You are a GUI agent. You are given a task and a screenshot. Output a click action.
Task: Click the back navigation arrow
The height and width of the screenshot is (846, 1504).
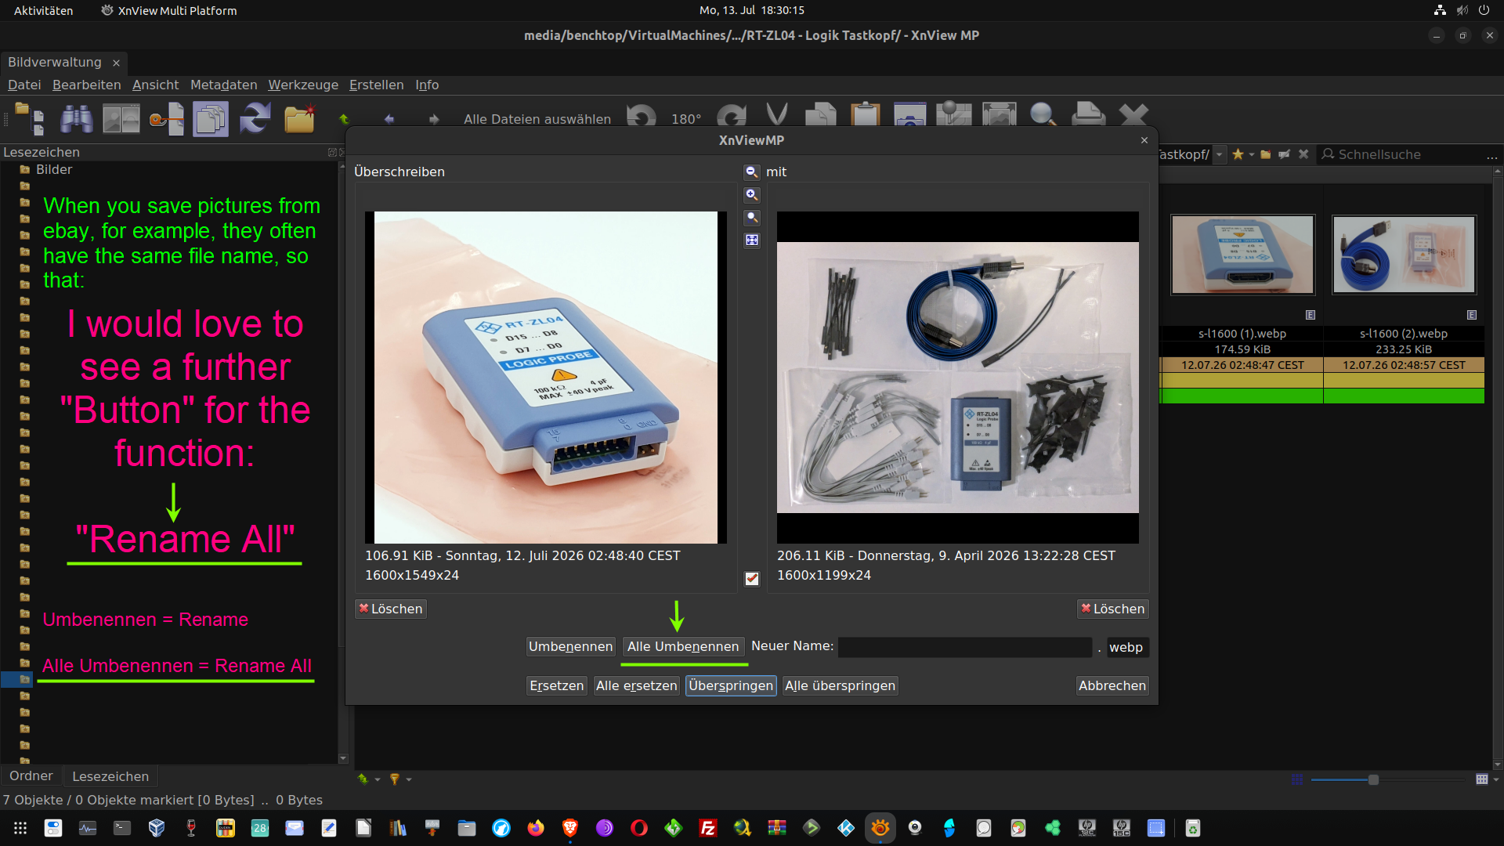coord(389,119)
